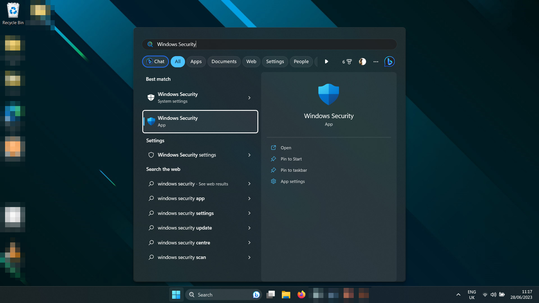Click the white shield icon of System settings result
This screenshot has height=303, width=539.
pos(151,97)
